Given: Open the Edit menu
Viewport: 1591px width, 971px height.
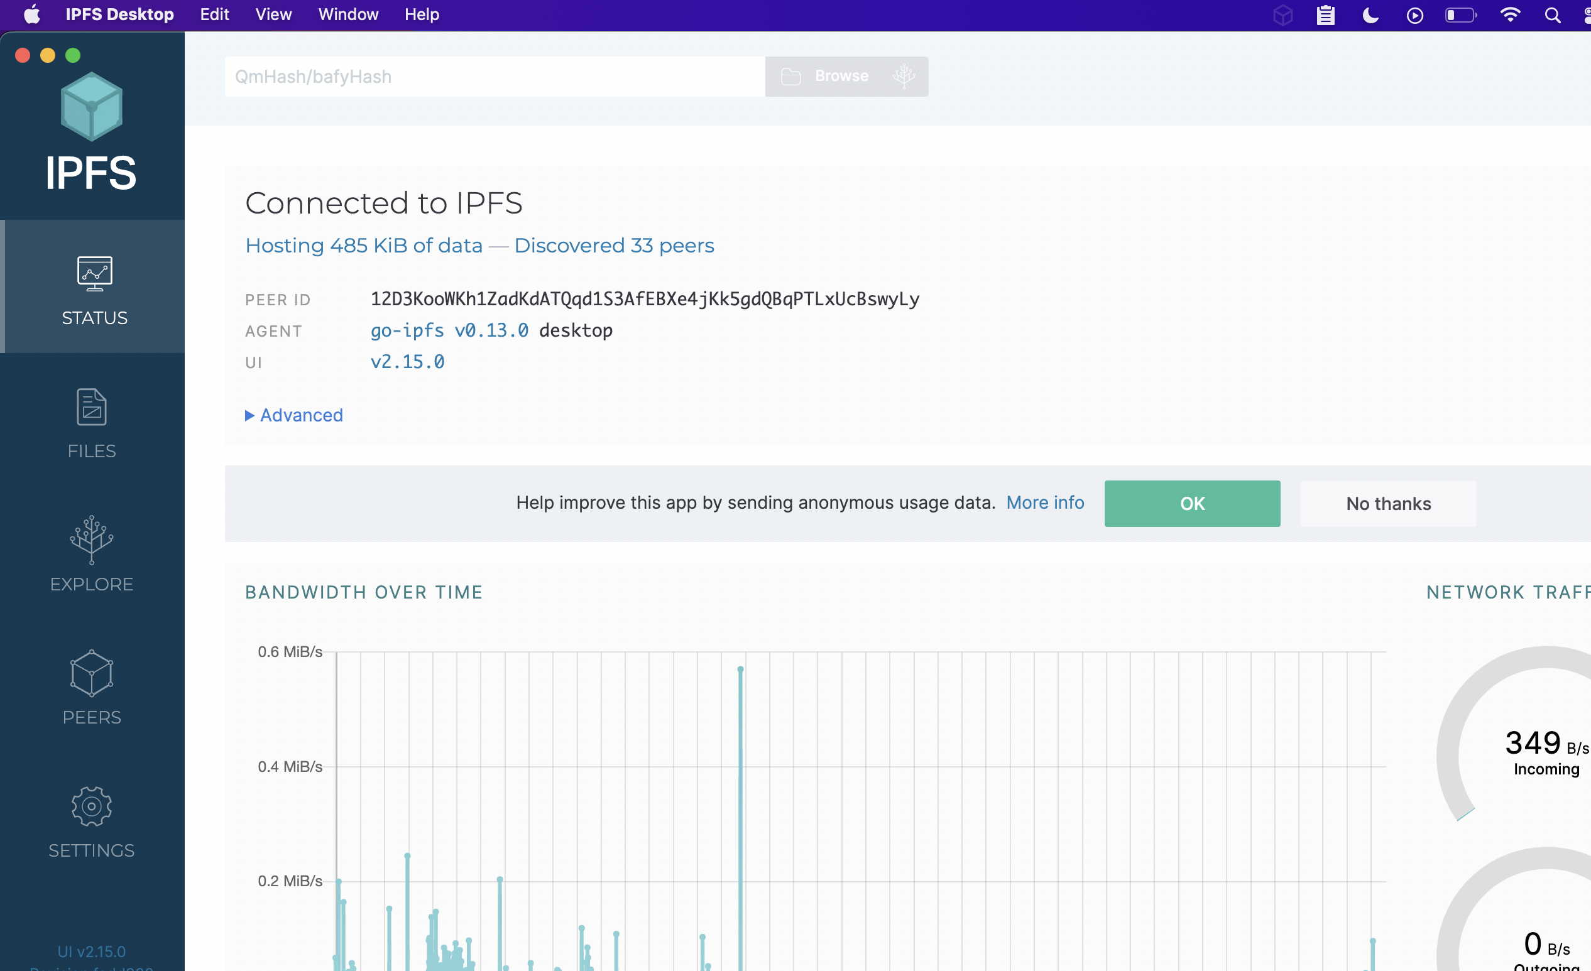Looking at the screenshot, I should pos(214,14).
